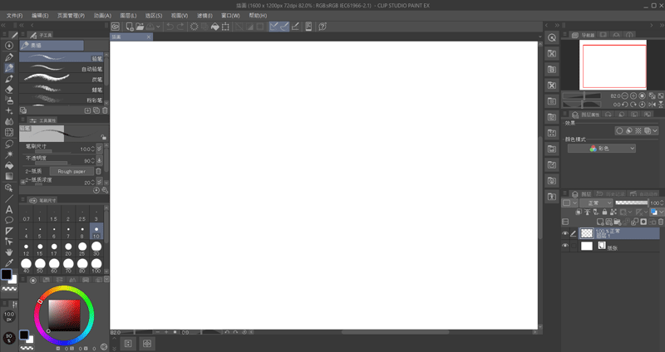
Task: Click the Rough paper texture button
Action: tap(71, 171)
